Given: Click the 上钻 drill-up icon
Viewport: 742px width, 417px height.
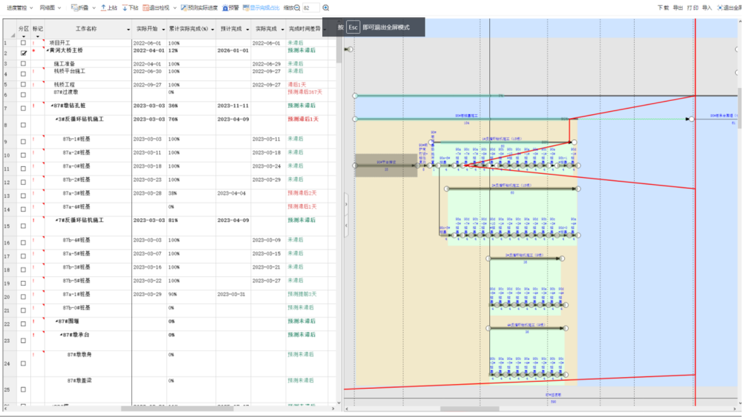Looking at the screenshot, I should 103,8.
